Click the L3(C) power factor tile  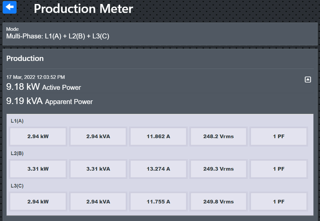click(x=278, y=202)
